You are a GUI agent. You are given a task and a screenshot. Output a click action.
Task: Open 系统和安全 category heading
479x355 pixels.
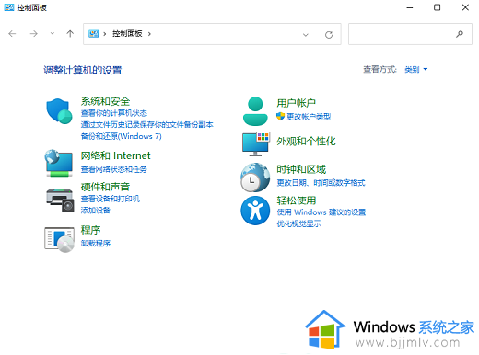click(105, 101)
